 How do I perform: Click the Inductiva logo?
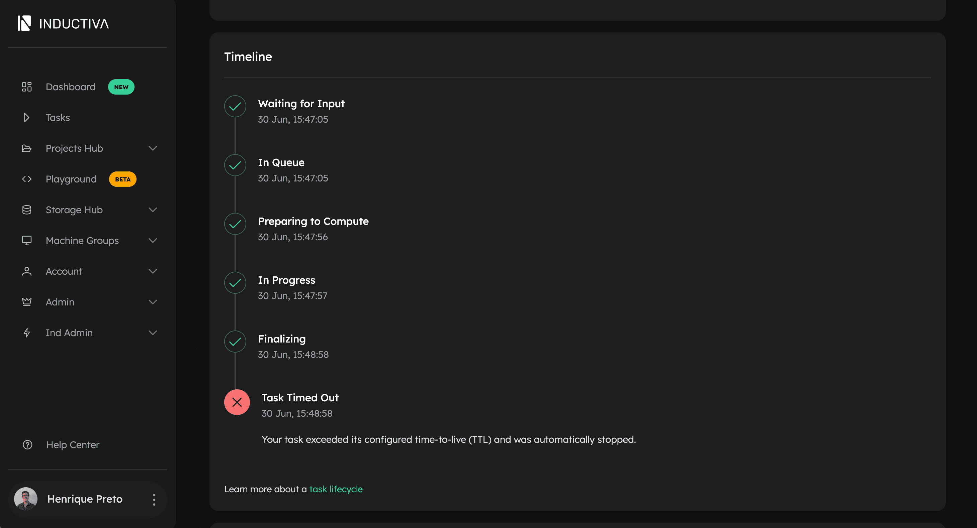pos(63,23)
